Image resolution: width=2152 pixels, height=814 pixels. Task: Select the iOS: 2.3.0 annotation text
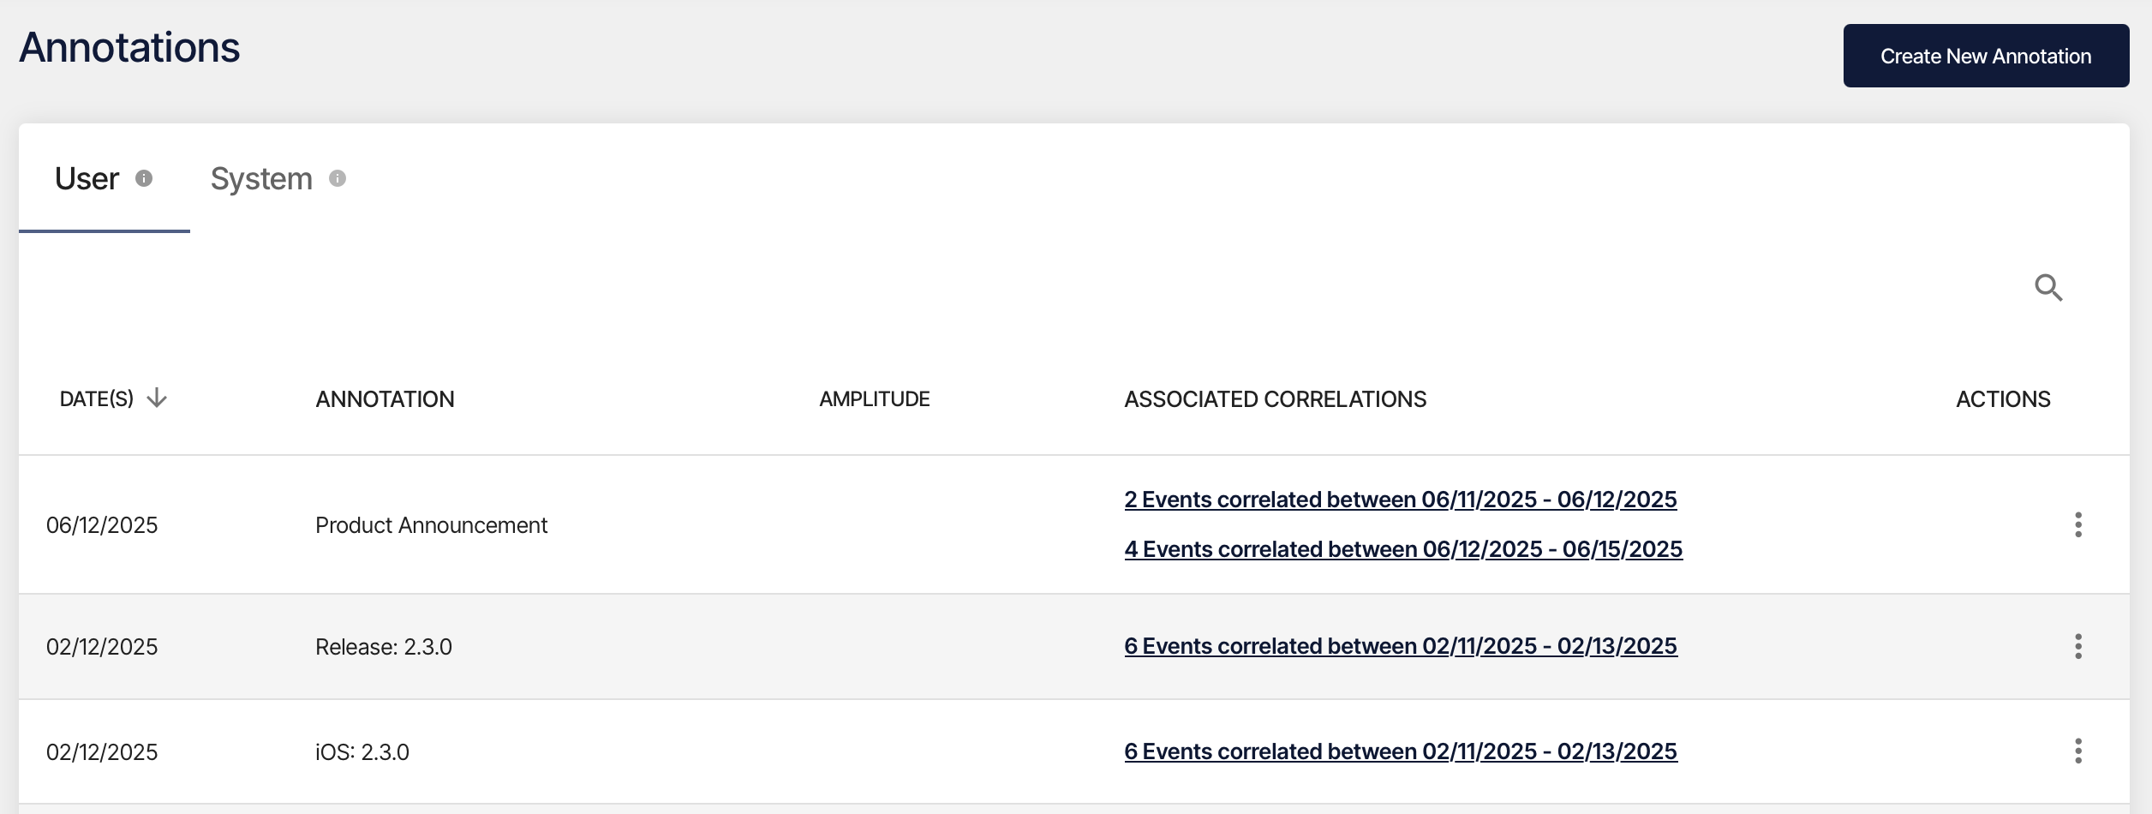pyautogui.click(x=362, y=752)
